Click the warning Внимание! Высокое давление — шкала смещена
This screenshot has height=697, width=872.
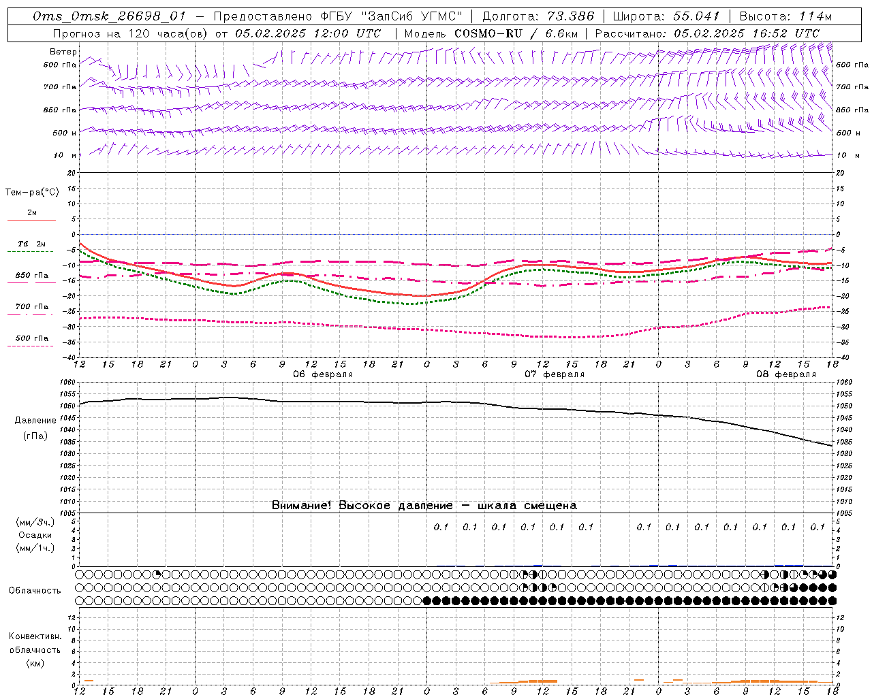tap(424, 505)
